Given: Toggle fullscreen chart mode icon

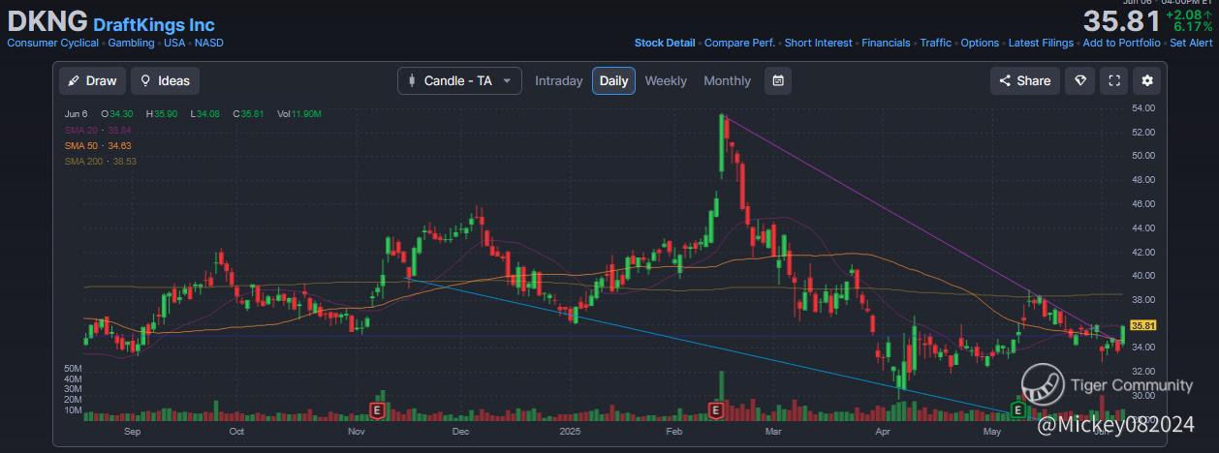Looking at the screenshot, I should (1114, 80).
